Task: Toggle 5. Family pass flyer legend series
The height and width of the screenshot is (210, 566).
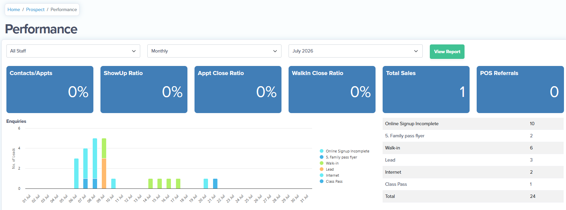Action: tap(338, 157)
